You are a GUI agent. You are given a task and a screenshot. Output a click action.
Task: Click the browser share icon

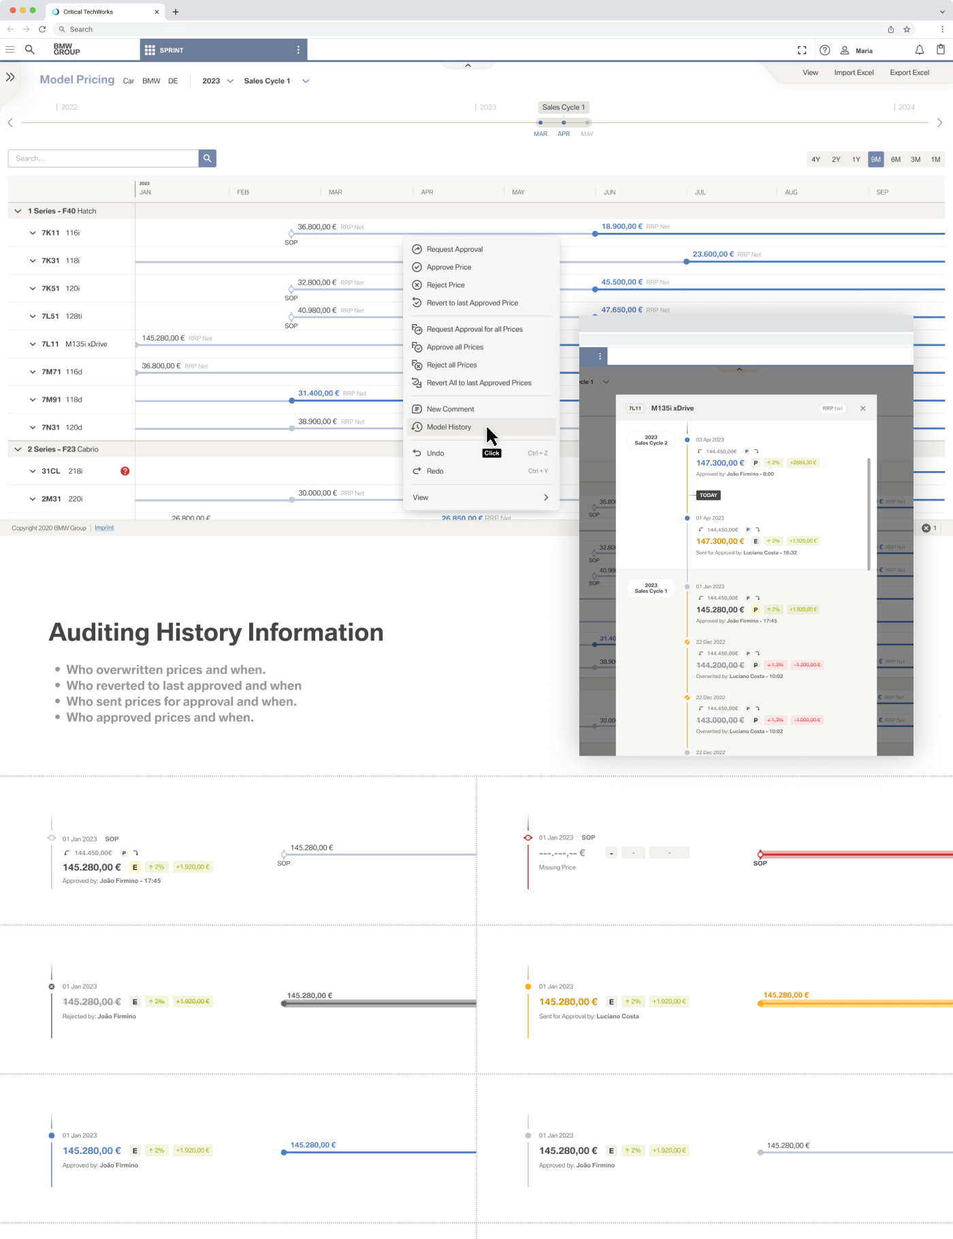click(x=890, y=29)
